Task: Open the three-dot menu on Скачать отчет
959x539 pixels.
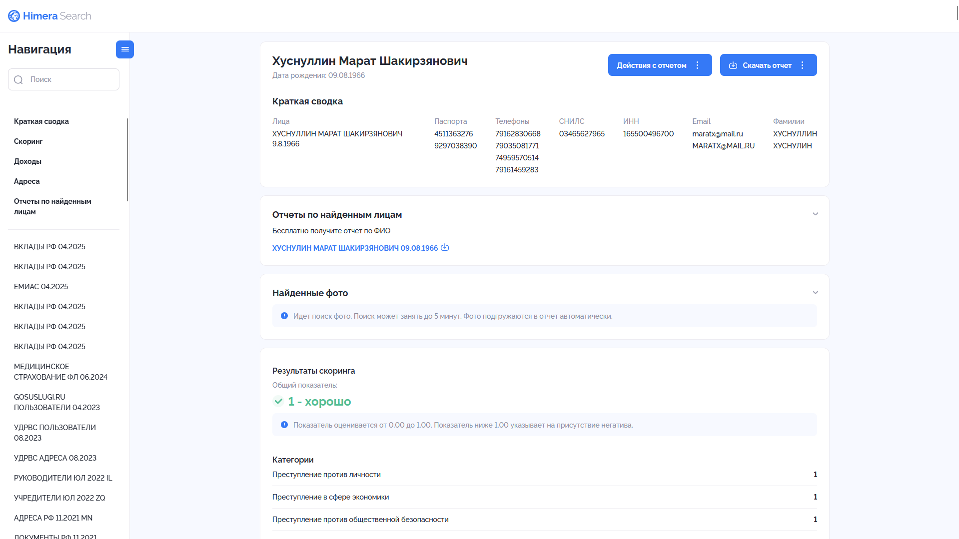Action: coord(802,65)
